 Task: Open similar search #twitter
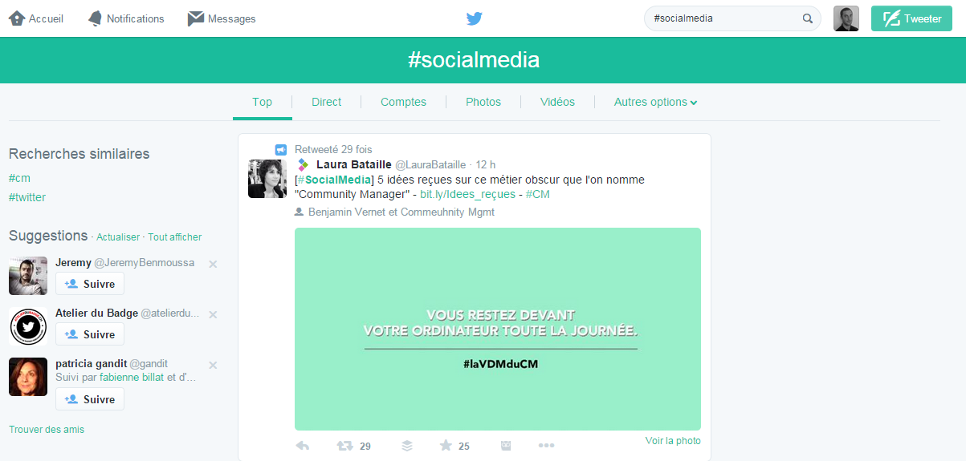tap(27, 197)
